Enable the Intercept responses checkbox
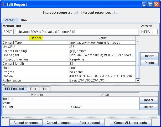The width and height of the screenshot is (161, 127). point(116,13)
